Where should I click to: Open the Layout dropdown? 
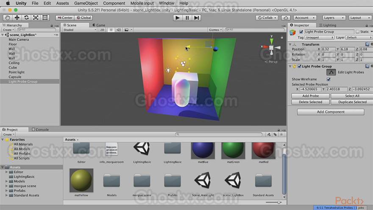[x=360, y=18]
